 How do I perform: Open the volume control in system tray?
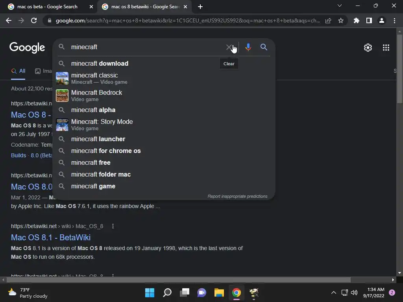click(x=354, y=293)
